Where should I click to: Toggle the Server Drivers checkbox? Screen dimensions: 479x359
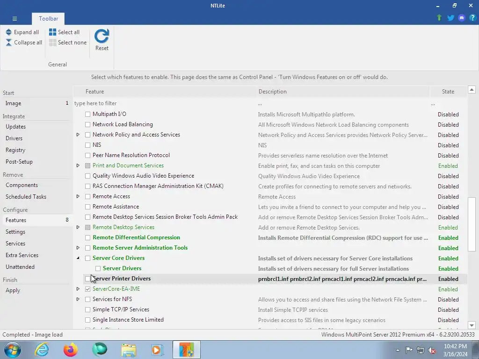(98, 268)
